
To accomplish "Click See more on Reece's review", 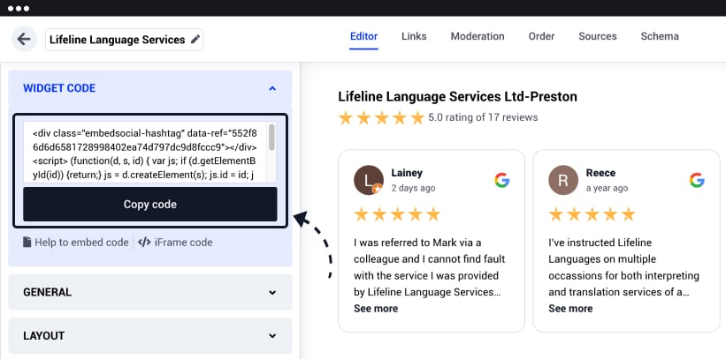I will (570, 309).
